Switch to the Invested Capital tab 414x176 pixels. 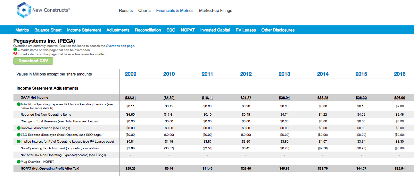[215, 30]
